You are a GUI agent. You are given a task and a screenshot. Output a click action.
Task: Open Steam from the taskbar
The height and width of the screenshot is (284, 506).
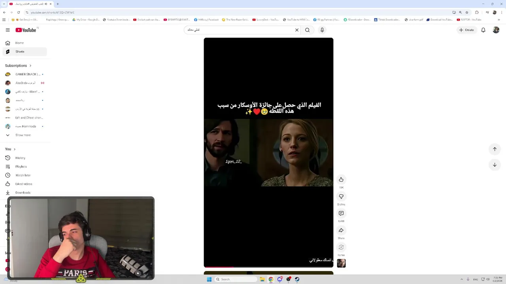tap(297, 279)
